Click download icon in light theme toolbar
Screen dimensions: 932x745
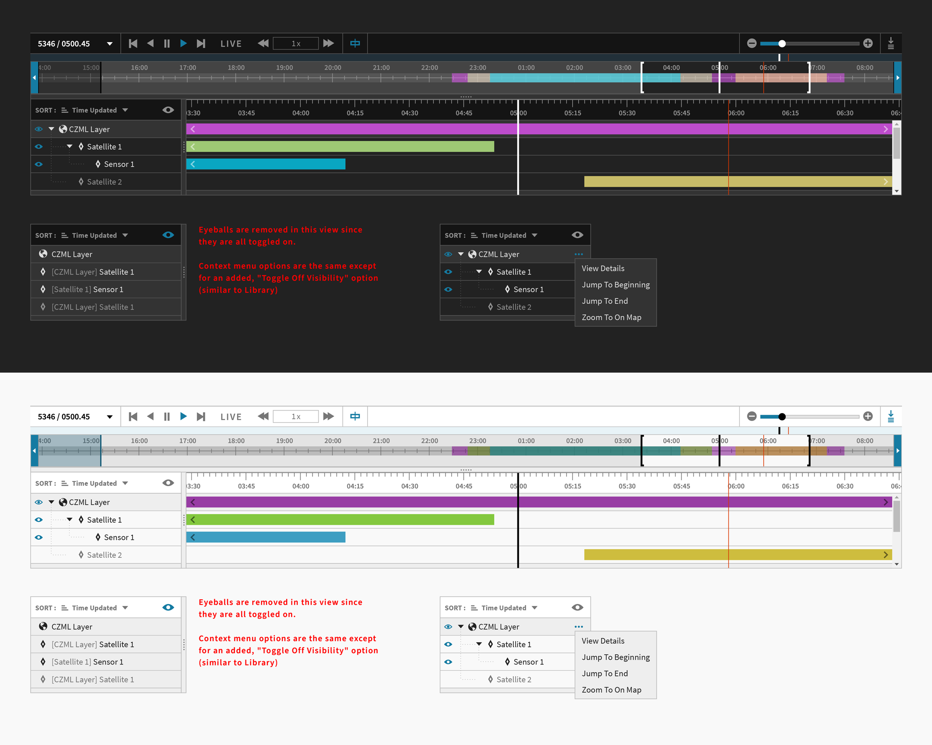[x=891, y=416]
